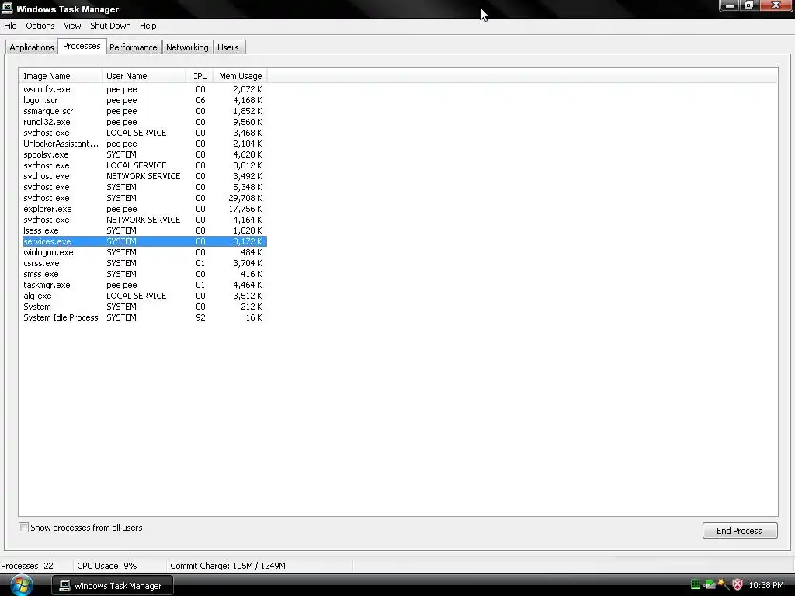Screen dimensions: 795x596
Task: Click Processes: 22 in the status bar
Action: (x=27, y=566)
